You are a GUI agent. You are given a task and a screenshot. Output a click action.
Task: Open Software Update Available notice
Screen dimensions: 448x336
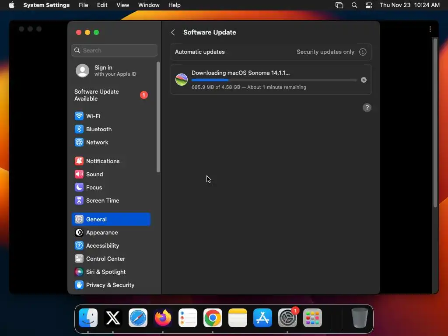(111, 95)
